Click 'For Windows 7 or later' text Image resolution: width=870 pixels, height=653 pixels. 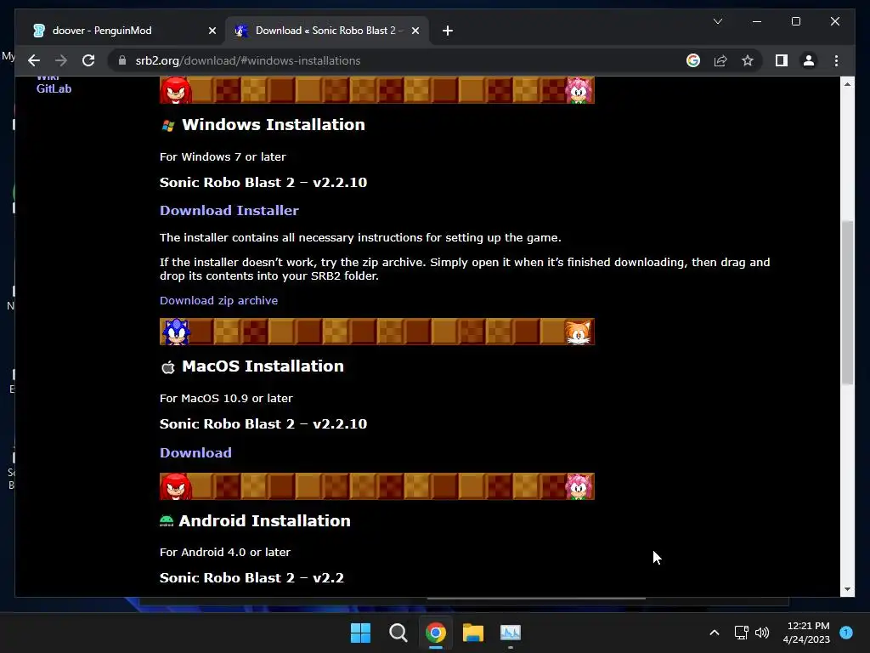point(223,156)
